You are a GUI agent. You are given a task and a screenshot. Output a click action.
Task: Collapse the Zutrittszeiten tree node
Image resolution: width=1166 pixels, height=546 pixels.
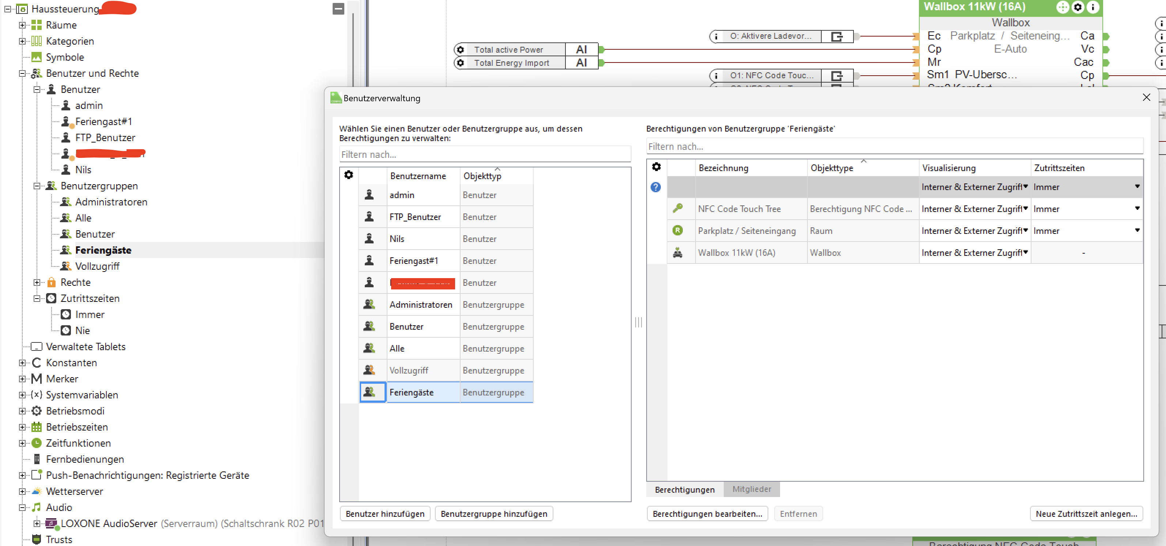(x=37, y=298)
